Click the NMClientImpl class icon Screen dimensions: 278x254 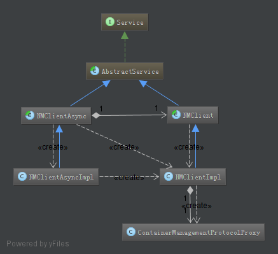click(x=169, y=176)
